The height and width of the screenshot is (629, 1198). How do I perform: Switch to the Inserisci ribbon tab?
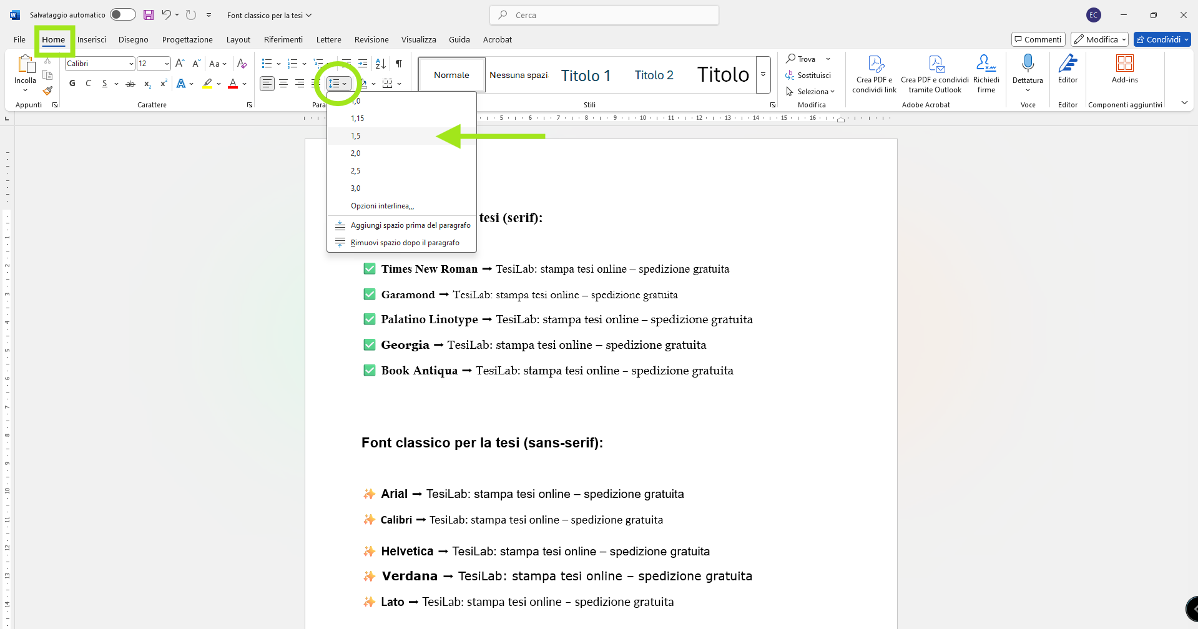coord(92,39)
